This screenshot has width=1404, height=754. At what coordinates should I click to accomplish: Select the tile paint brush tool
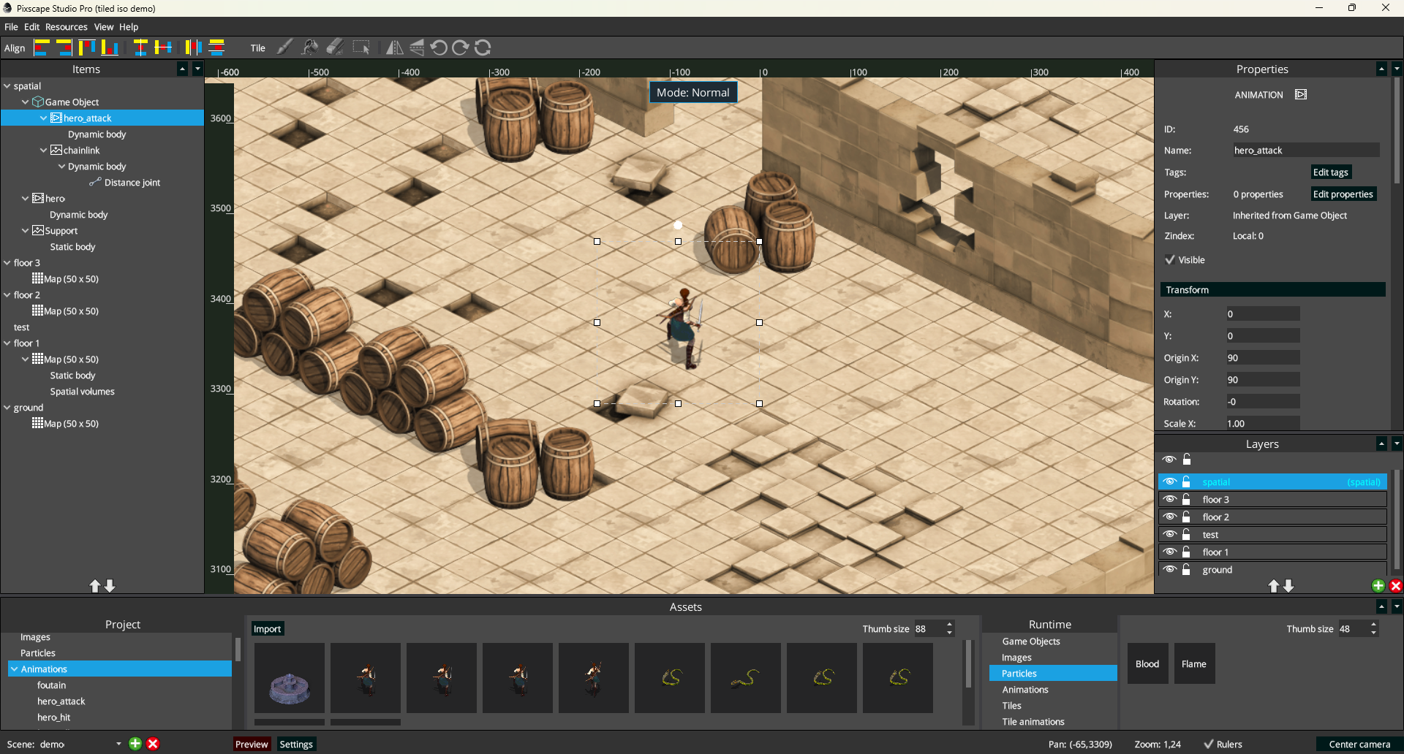point(285,47)
